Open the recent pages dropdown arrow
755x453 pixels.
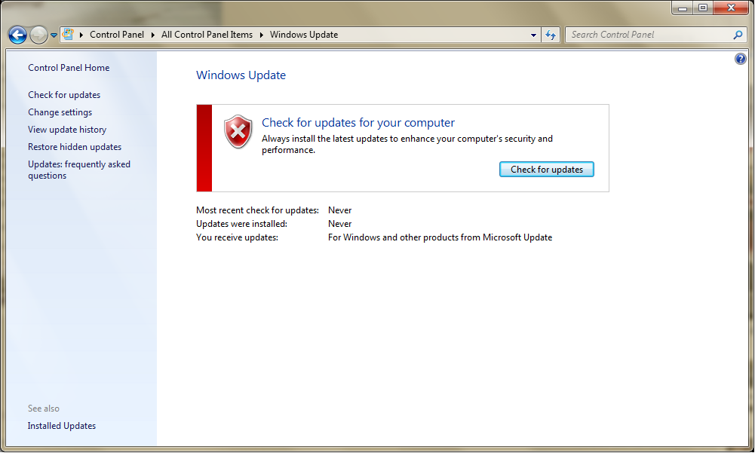(x=54, y=35)
